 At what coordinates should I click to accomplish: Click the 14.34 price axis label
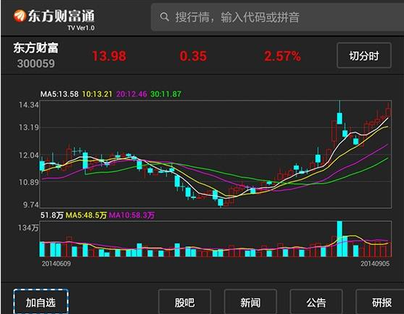pyautogui.click(x=29, y=105)
